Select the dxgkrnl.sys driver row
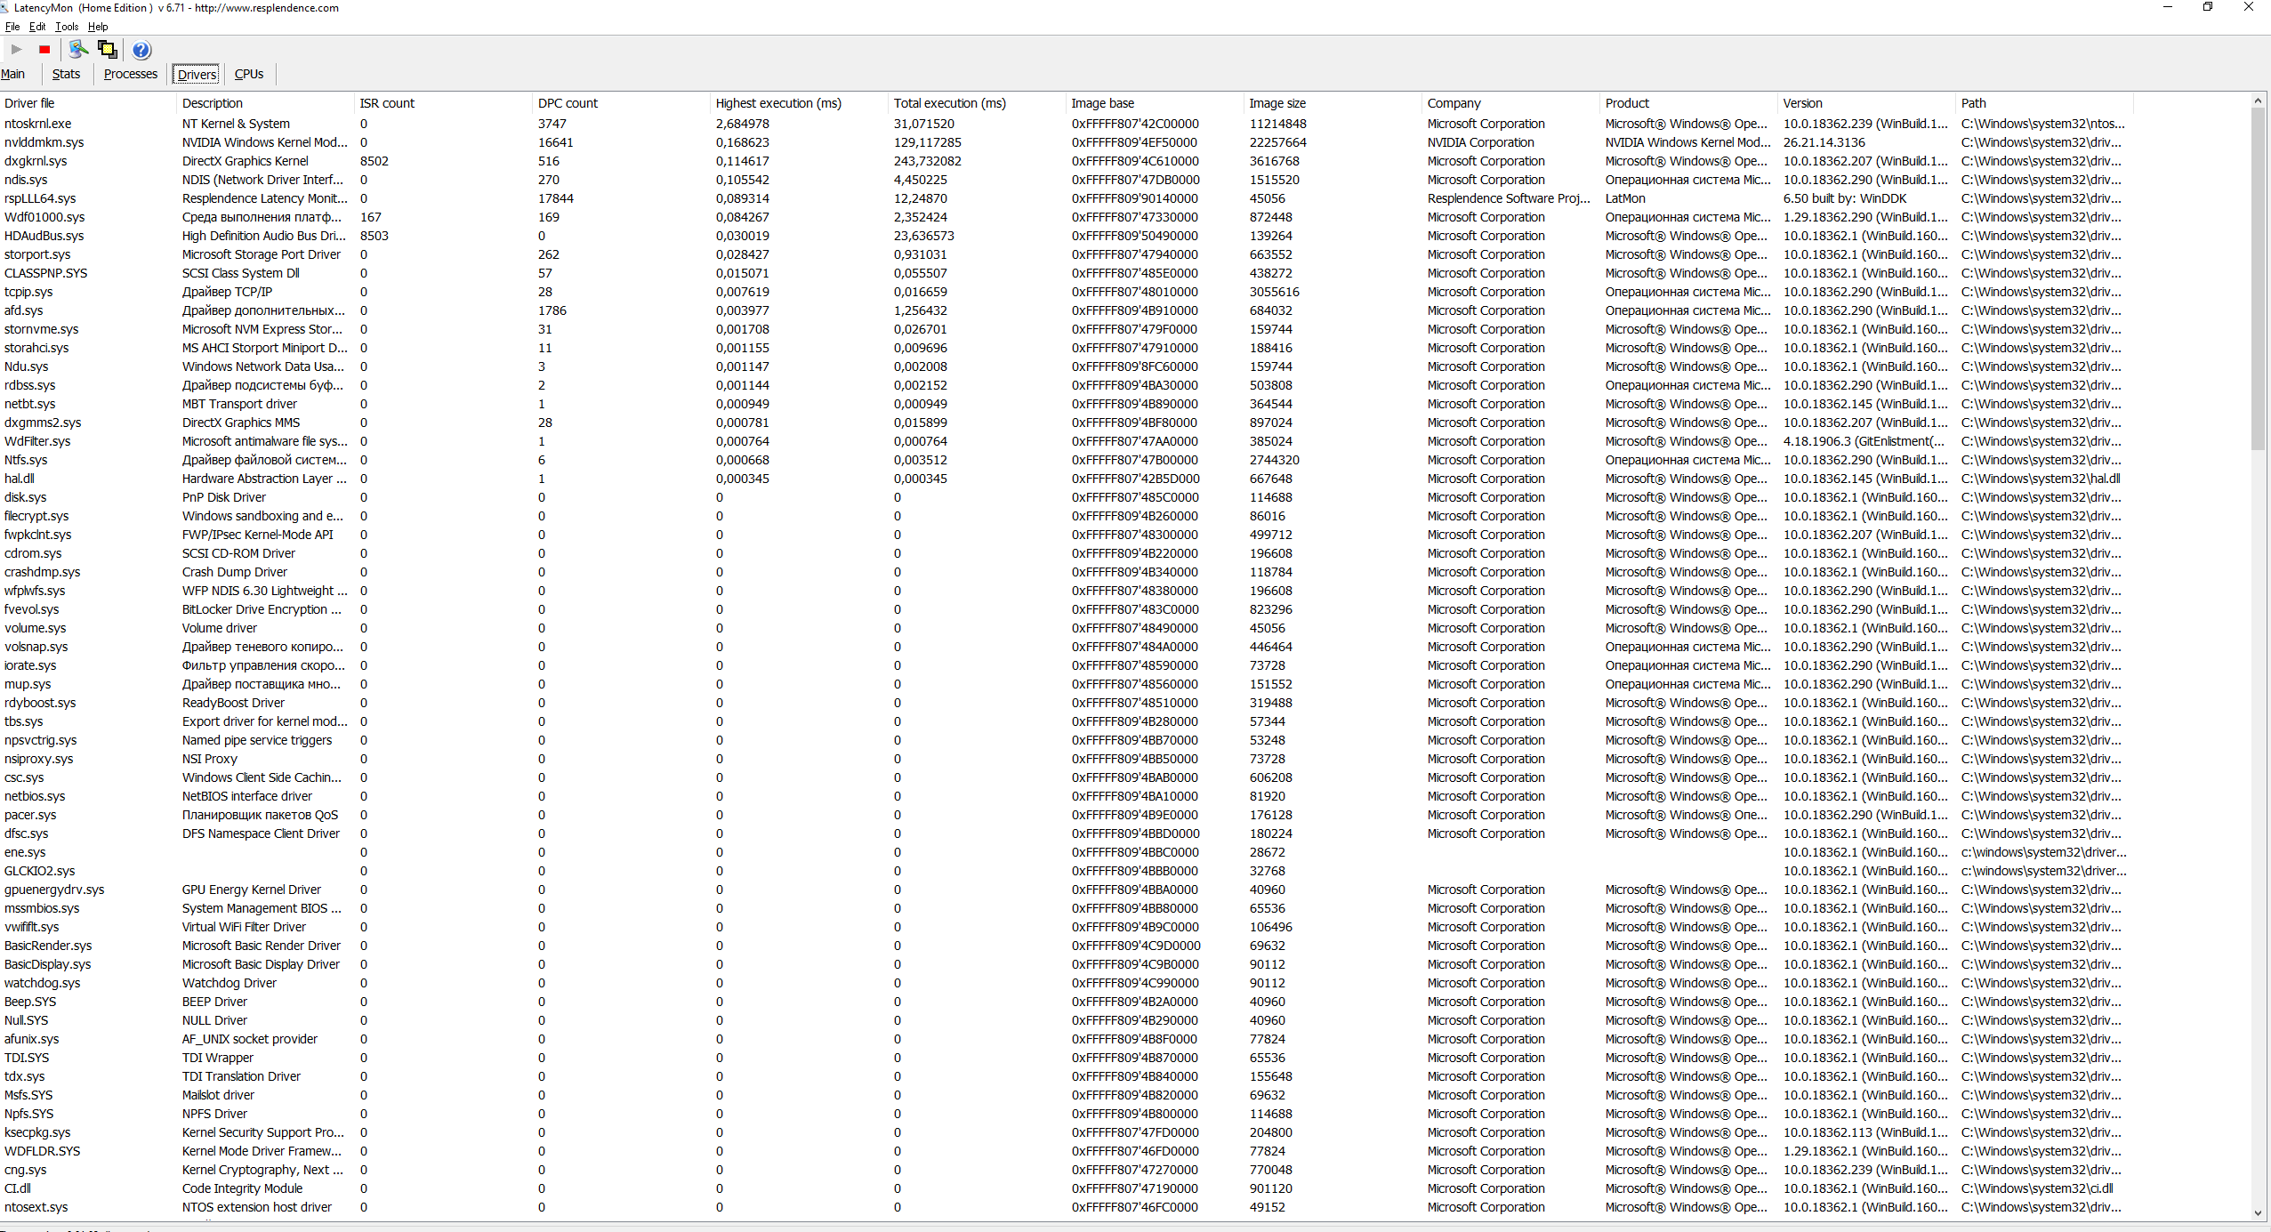2271x1232 pixels. 36,161
